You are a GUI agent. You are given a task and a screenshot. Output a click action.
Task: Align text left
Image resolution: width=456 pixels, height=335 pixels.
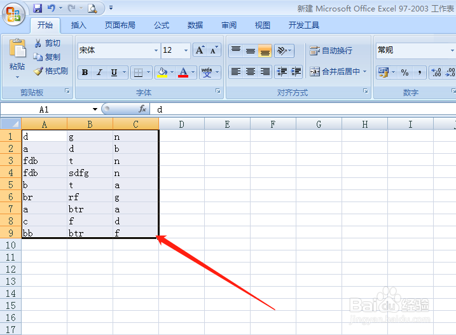tap(236, 72)
